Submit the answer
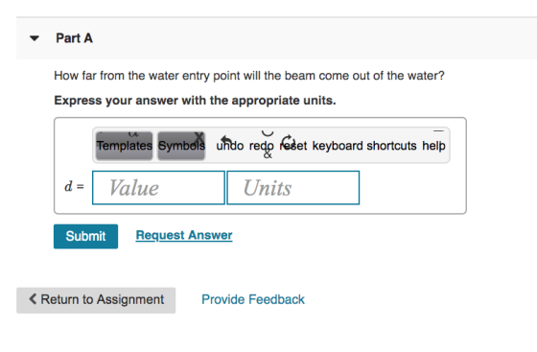 [85, 236]
